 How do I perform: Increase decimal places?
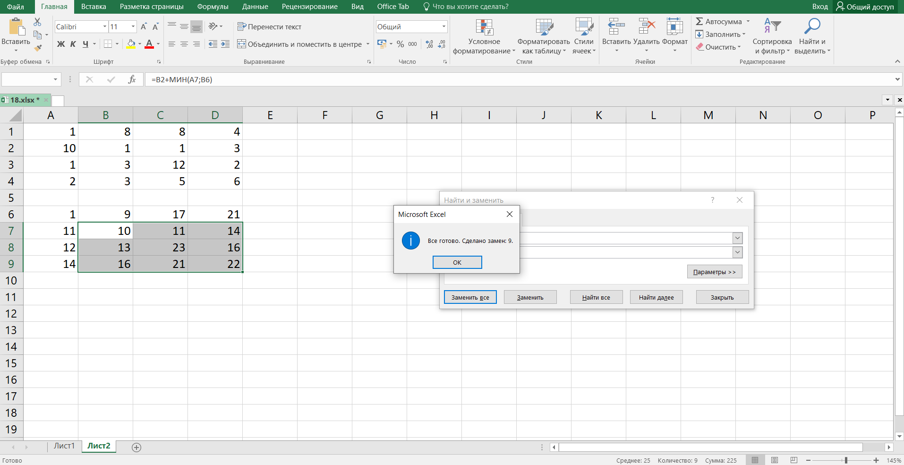tap(429, 44)
